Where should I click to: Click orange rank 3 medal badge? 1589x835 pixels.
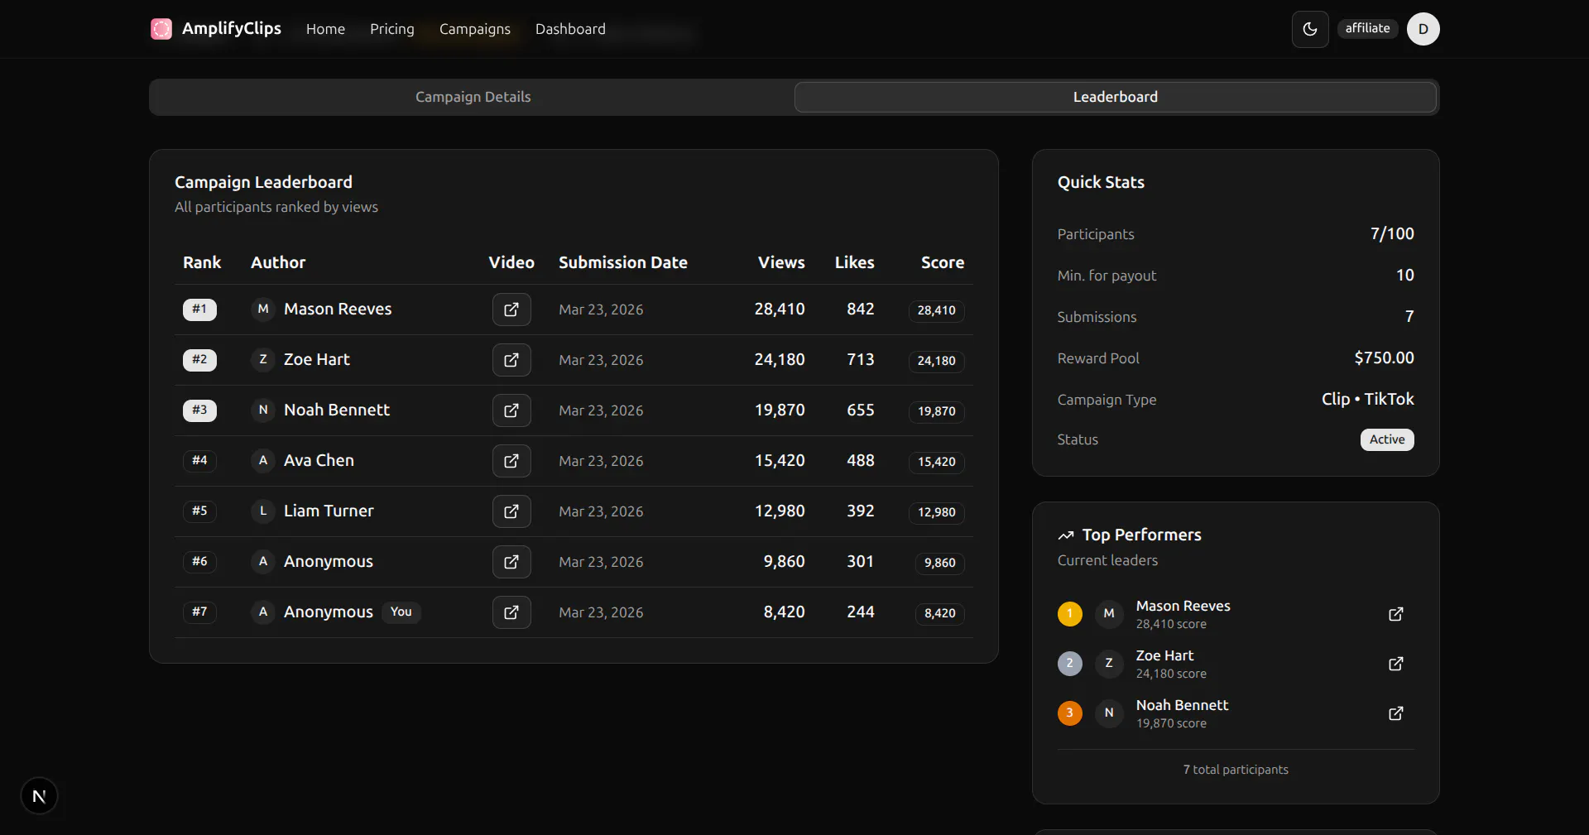tap(1069, 713)
